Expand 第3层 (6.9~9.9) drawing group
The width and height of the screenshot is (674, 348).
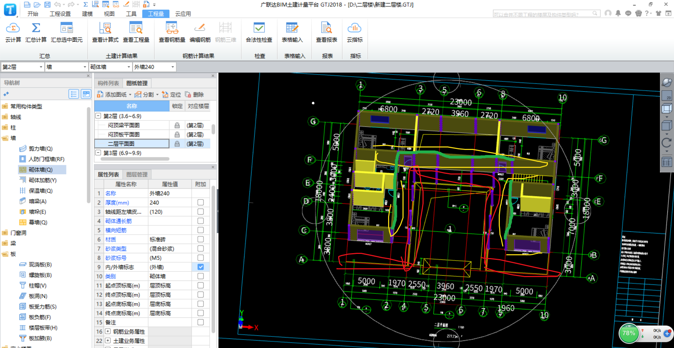(98, 153)
